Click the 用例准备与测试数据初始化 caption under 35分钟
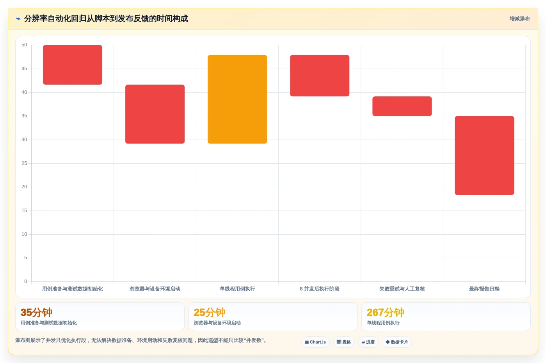The width and height of the screenshot is (546, 363). pyautogui.click(x=49, y=323)
